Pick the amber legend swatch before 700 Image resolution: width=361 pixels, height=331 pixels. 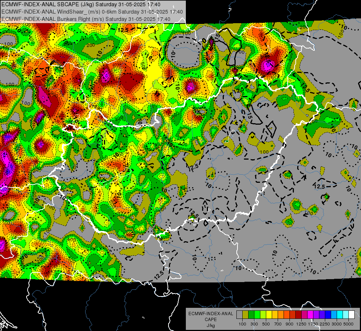point(275,315)
